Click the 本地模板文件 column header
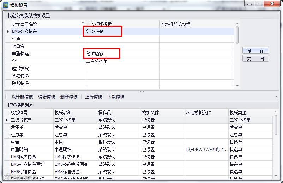The image size is (283, 183). click(x=206, y=112)
